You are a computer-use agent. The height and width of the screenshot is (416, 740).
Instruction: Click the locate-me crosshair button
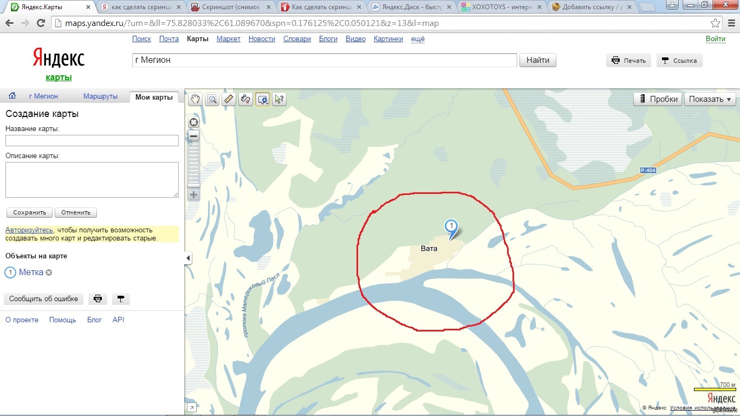[193, 122]
